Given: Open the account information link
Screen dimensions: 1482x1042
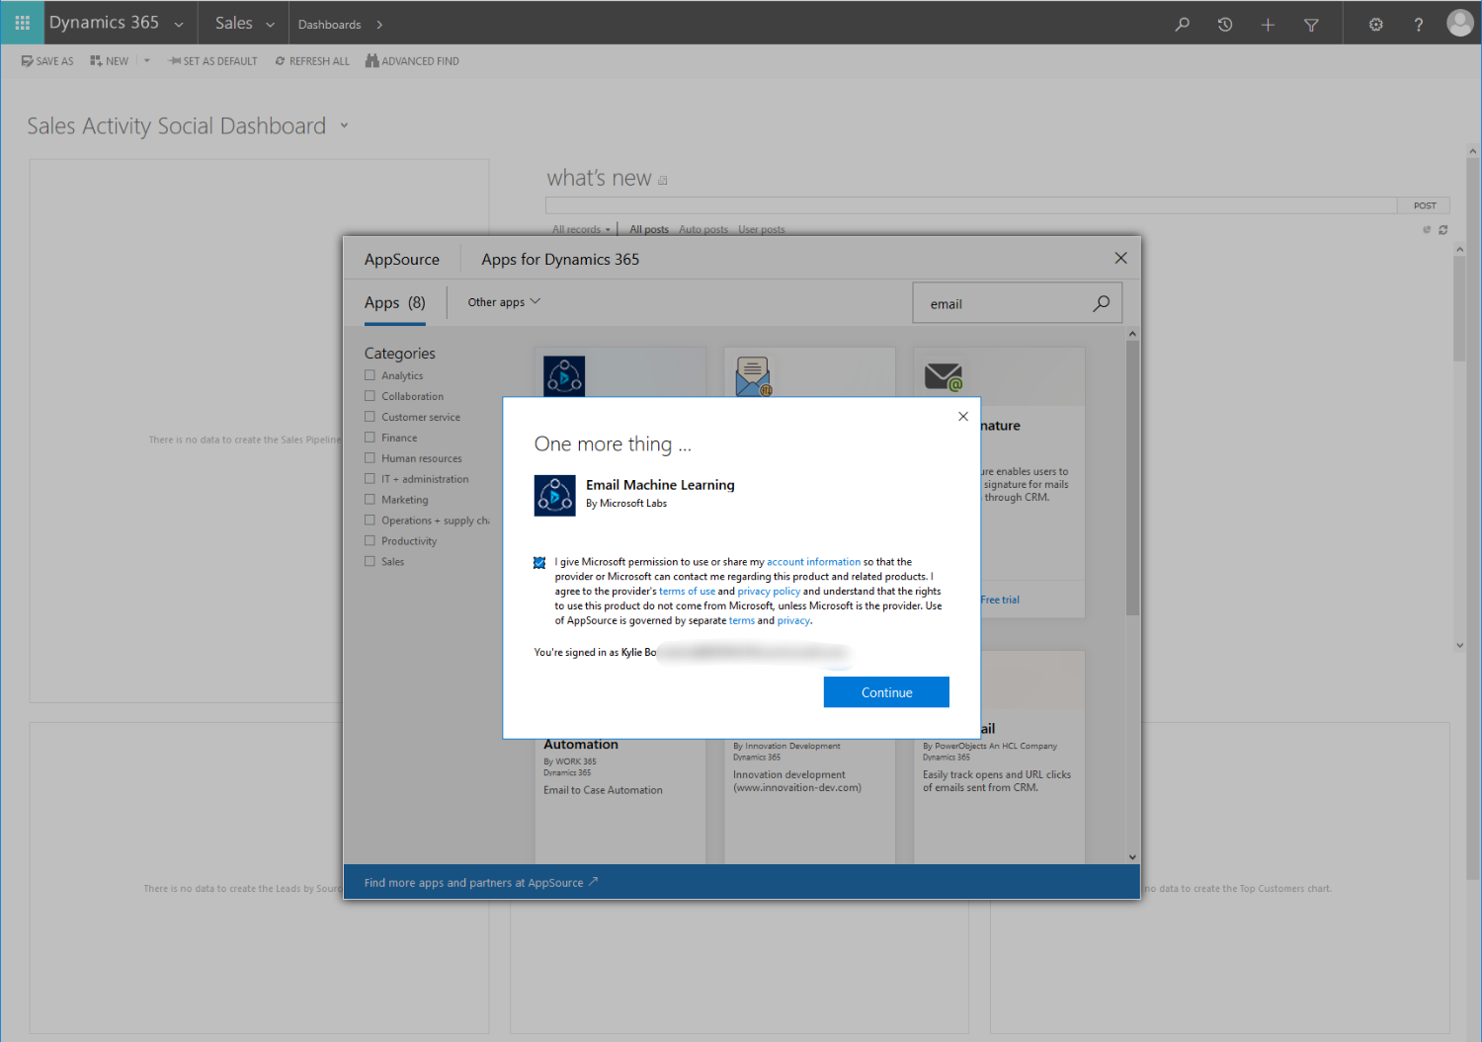Looking at the screenshot, I should pos(813,562).
